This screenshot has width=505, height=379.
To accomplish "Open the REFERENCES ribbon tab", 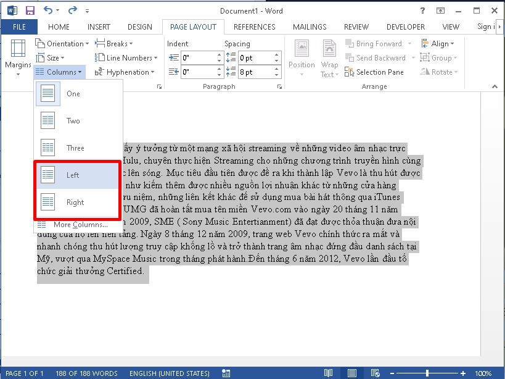I will (x=254, y=27).
